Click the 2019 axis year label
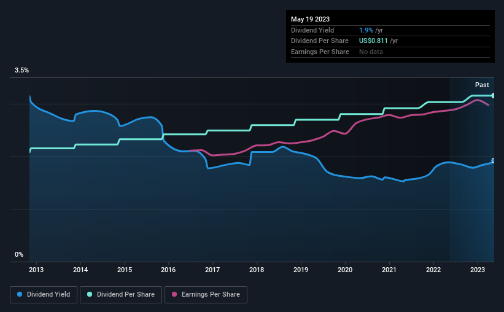The width and height of the screenshot is (504, 312). [301, 270]
